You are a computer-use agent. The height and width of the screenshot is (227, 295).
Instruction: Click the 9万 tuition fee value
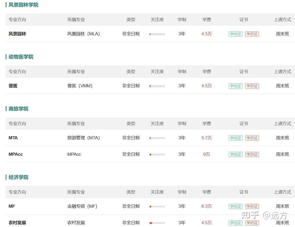coord(206,154)
